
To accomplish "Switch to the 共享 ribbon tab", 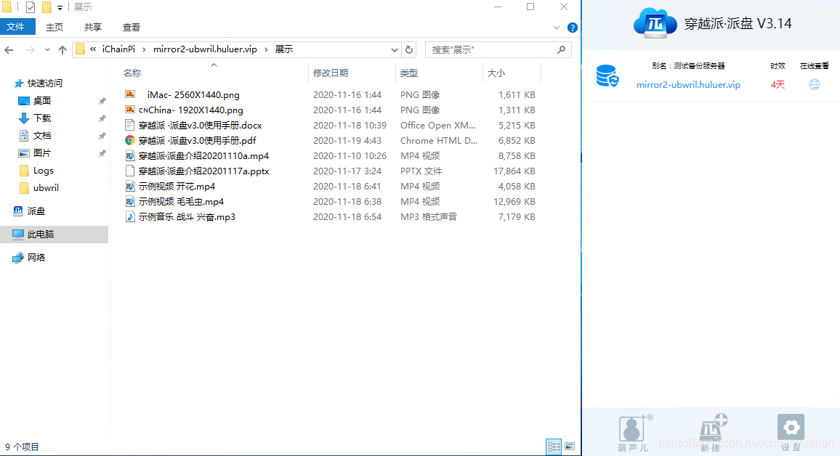I will [93, 27].
